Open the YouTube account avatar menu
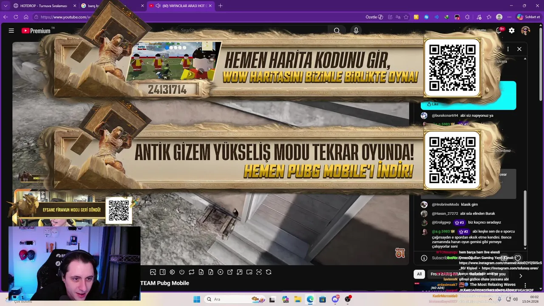The height and width of the screenshot is (306, 544). coord(526,31)
